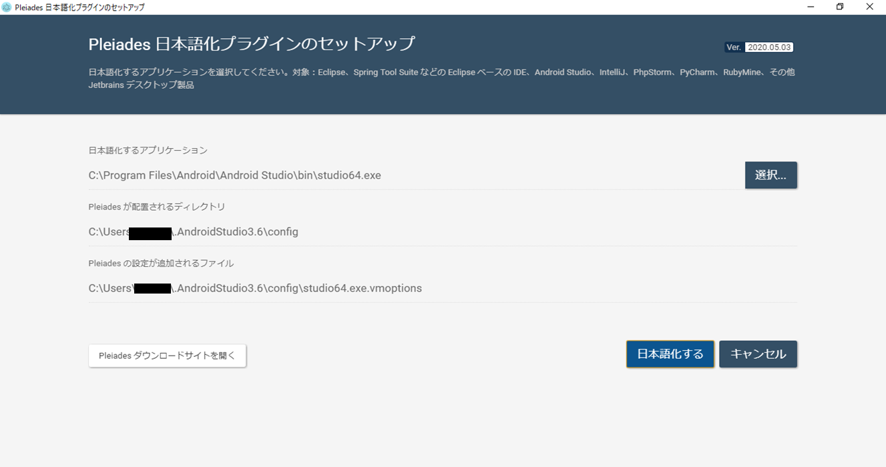886x467 pixels.
Task: Click the Pleiades icon in title bar
Action: click(7, 7)
